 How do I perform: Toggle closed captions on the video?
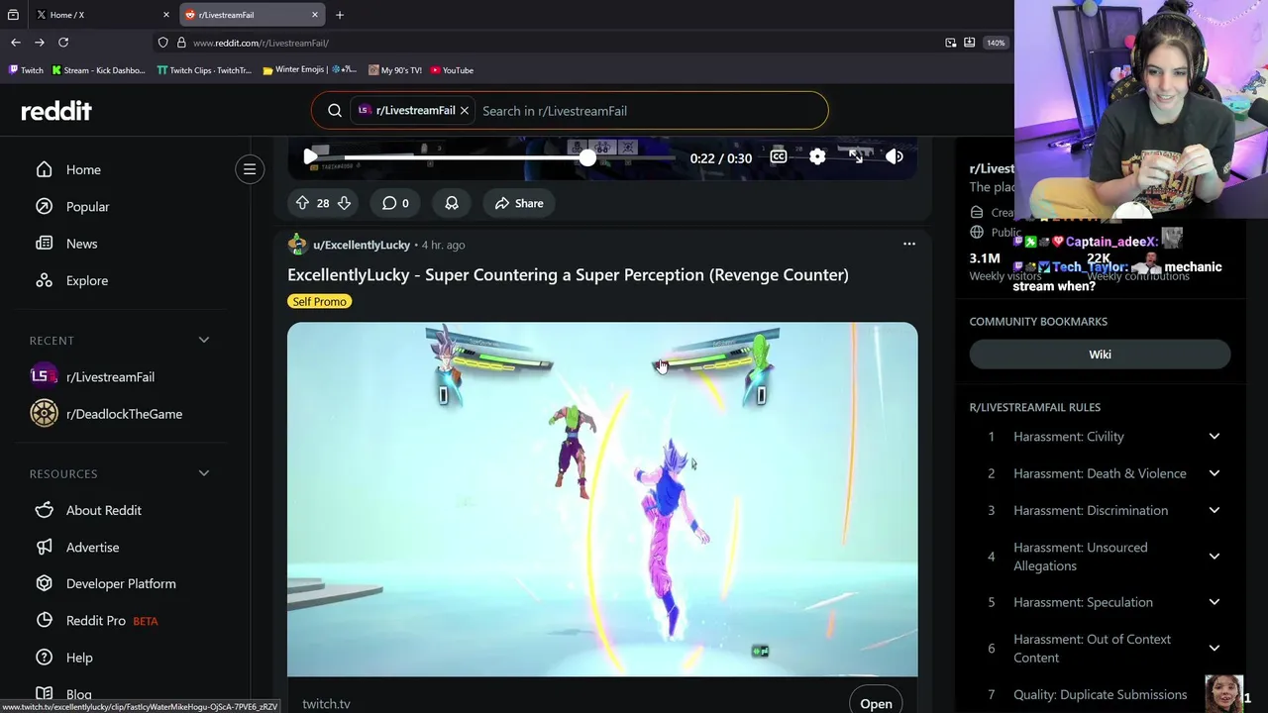pos(779,156)
